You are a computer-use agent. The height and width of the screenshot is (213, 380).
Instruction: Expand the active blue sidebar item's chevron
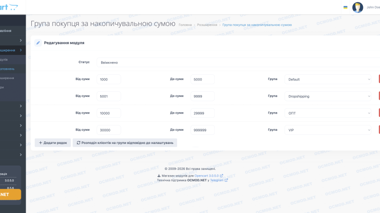21,50
